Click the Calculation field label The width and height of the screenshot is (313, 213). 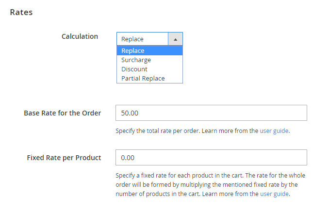click(80, 36)
